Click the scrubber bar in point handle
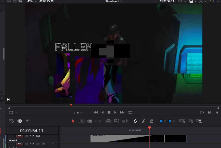Image resolution: width=221 pixels, height=148 pixels. 9,108
